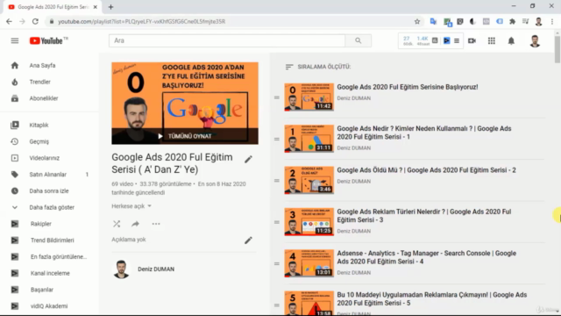
Task: Open Adsense - Analytics - Tag Manager video
Action: [x=427, y=257]
